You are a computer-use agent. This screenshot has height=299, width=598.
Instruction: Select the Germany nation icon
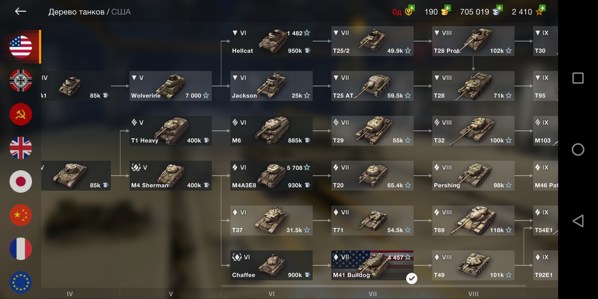coord(21,80)
